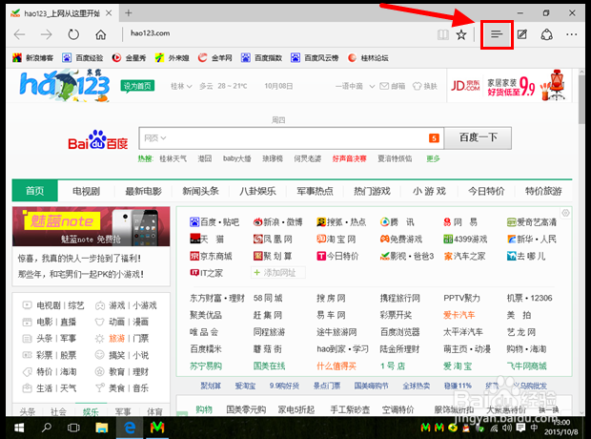Expand the 网页 search type dropdown

click(155, 138)
